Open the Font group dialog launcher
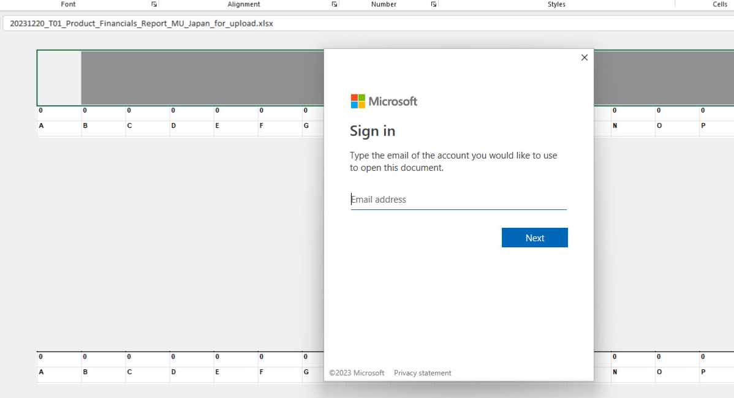Screen dimensions: 734x398 click(x=154, y=4)
